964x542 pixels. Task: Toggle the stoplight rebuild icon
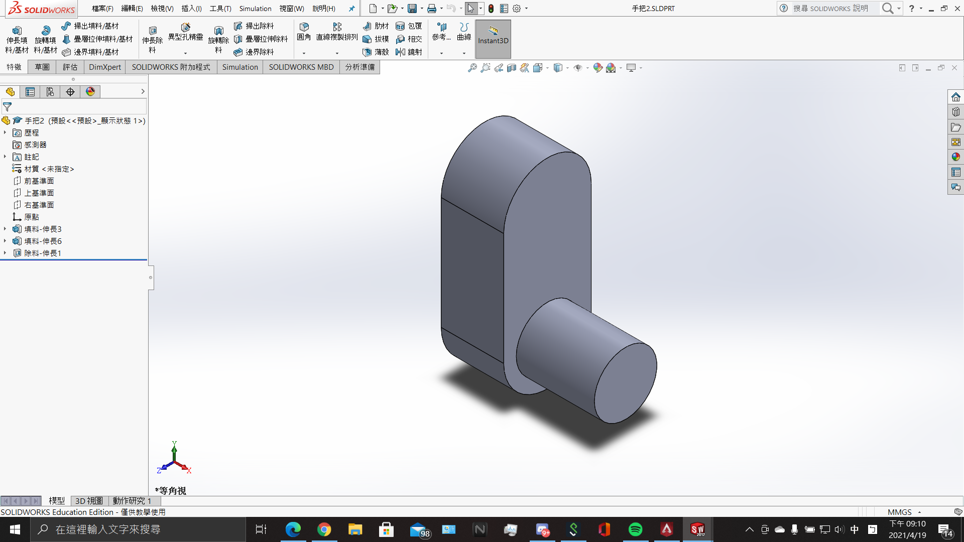[x=491, y=9]
